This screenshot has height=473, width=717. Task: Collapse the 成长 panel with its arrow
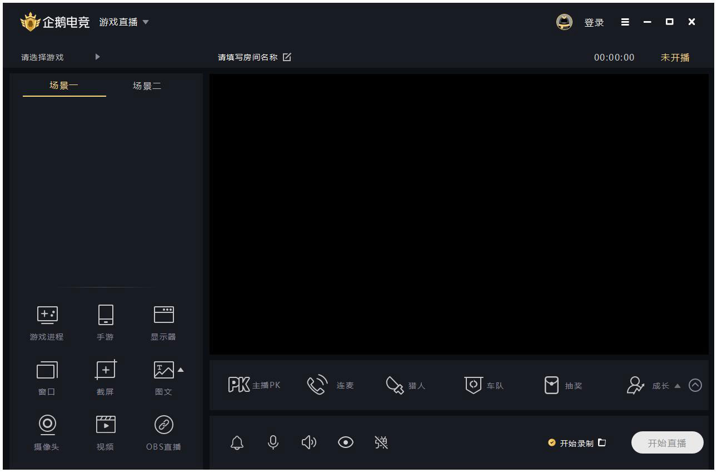point(678,385)
